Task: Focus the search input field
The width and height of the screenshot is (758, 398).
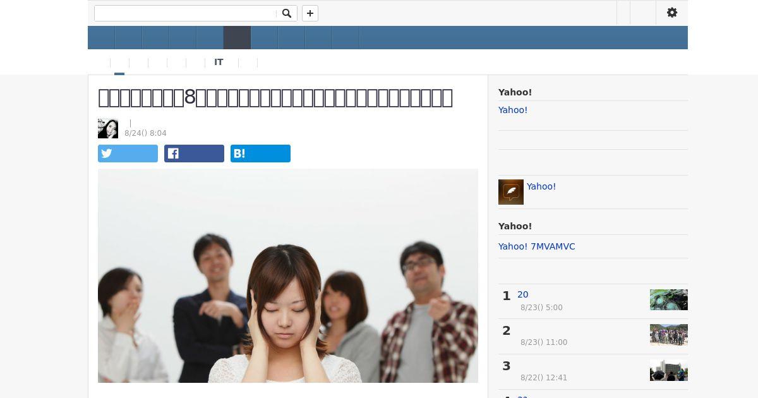Action: [x=186, y=13]
